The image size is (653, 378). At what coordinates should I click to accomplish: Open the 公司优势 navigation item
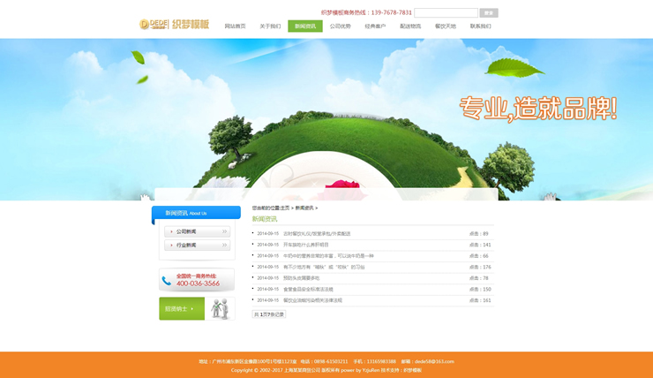tap(340, 26)
